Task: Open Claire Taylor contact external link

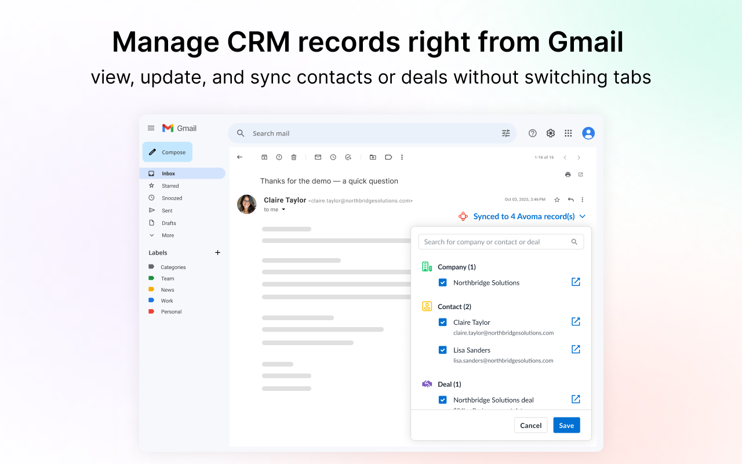Action: pos(576,321)
